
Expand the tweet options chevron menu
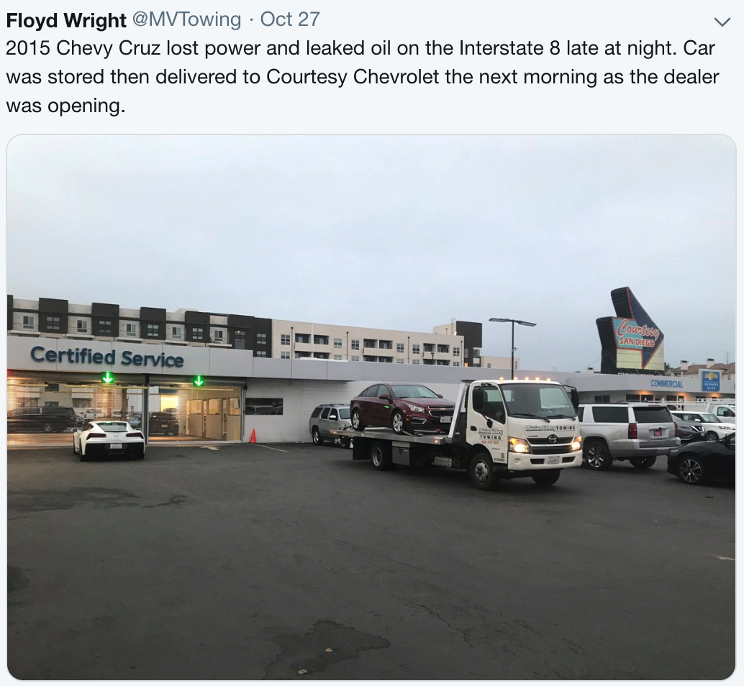pos(722,22)
